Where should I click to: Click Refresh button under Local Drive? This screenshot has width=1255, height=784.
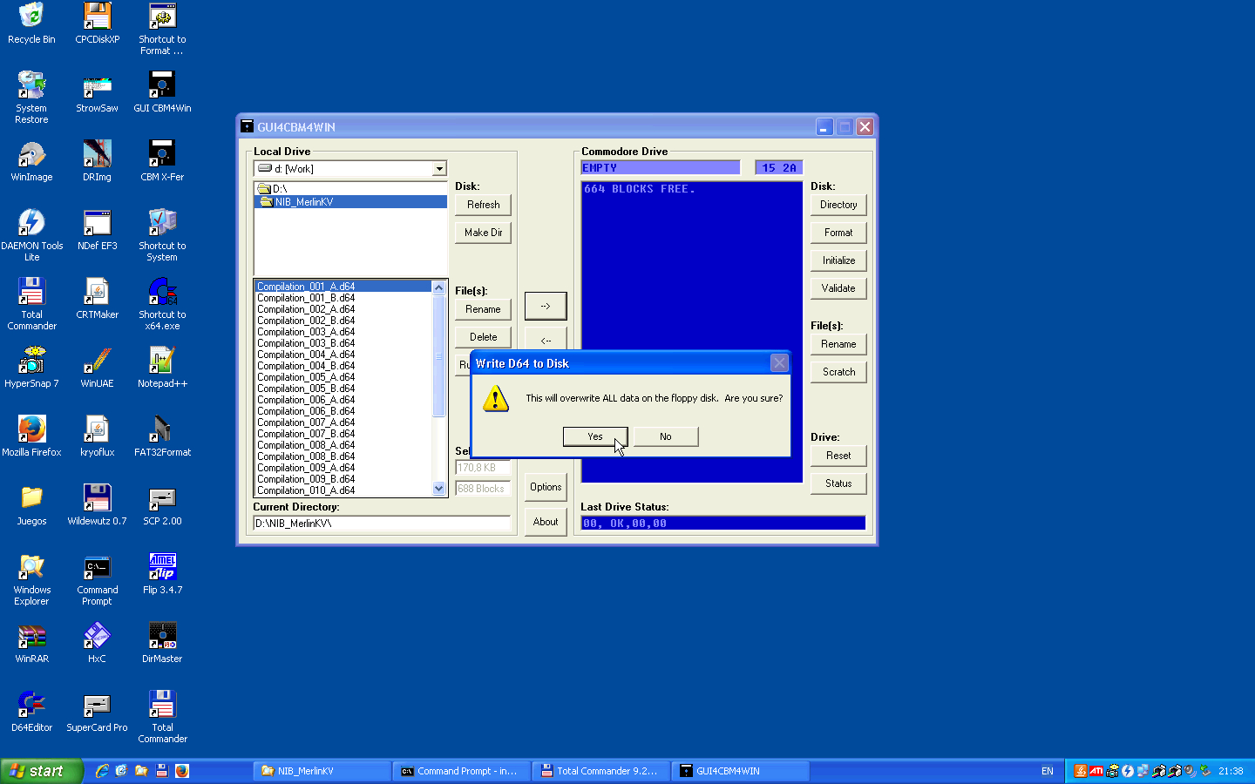tap(484, 205)
